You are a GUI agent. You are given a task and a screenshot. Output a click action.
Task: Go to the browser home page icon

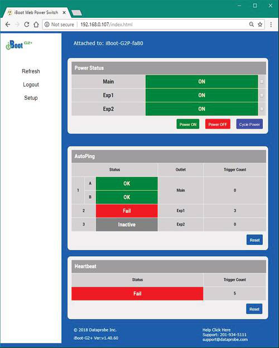[x=36, y=24]
